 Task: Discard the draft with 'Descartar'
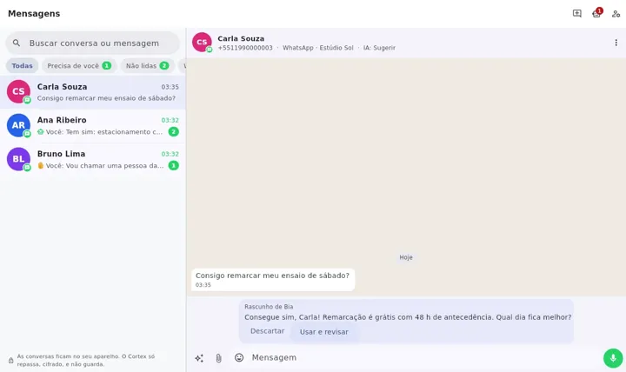pyautogui.click(x=267, y=331)
